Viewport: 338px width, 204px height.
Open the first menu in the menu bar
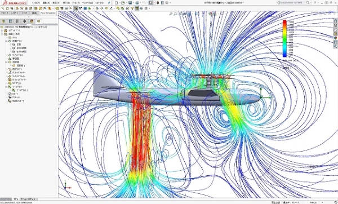(x=36, y=3)
